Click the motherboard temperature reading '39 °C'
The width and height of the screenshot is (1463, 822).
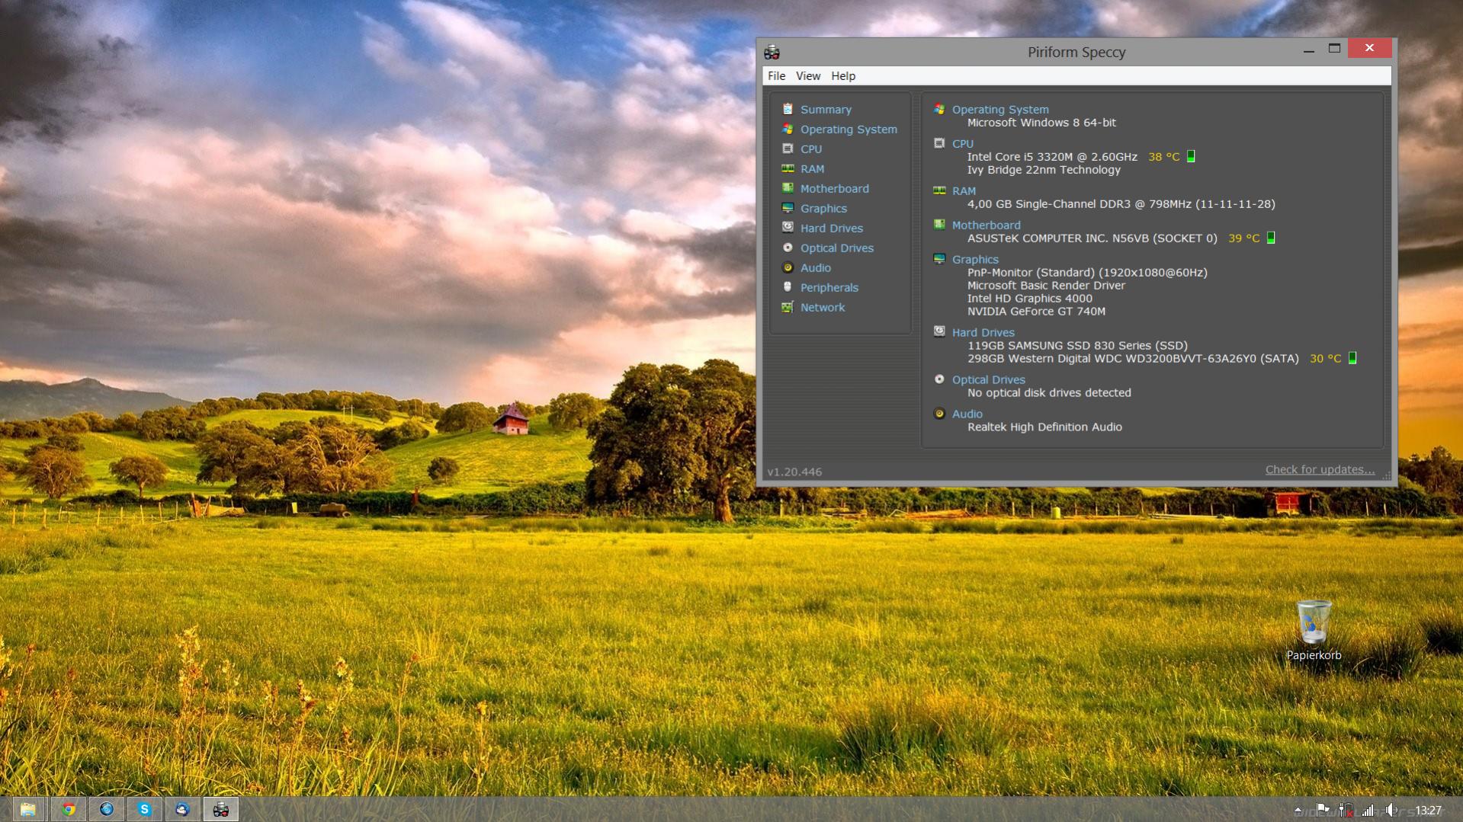(1243, 238)
